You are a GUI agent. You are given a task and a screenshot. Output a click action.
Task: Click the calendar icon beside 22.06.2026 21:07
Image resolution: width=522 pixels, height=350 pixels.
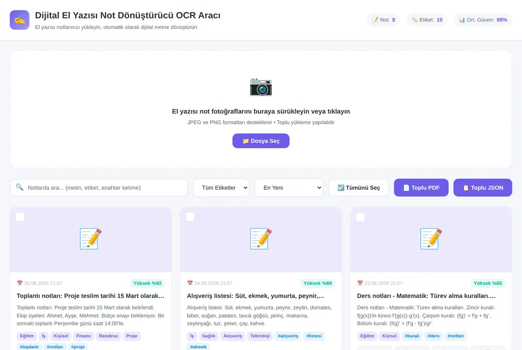click(x=360, y=283)
